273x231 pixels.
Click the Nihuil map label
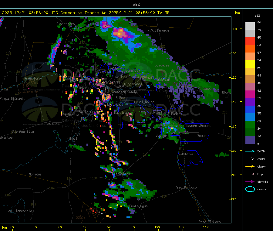pos(72,138)
